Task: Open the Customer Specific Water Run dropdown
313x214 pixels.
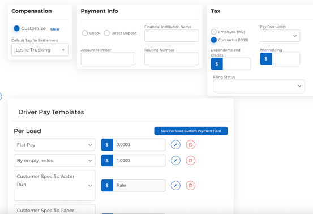Action: (x=54, y=186)
